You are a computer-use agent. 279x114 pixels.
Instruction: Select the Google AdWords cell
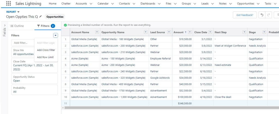tap(160, 78)
